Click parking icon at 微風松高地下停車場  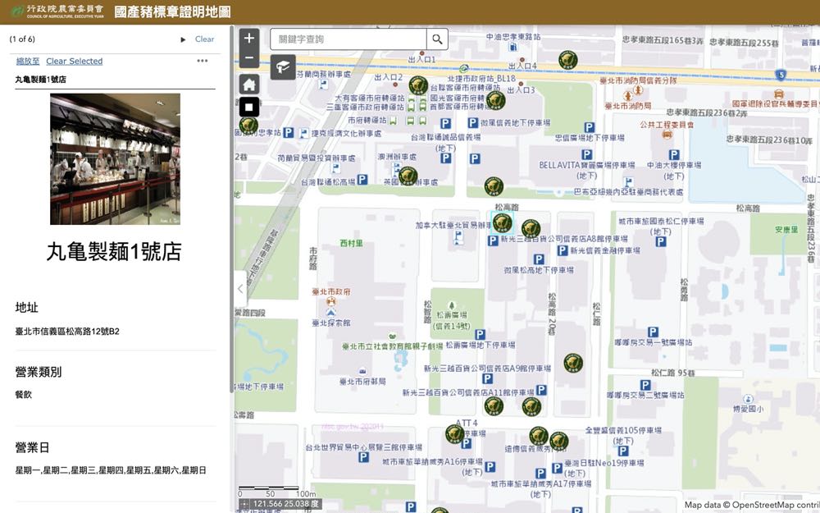(539, 259)
